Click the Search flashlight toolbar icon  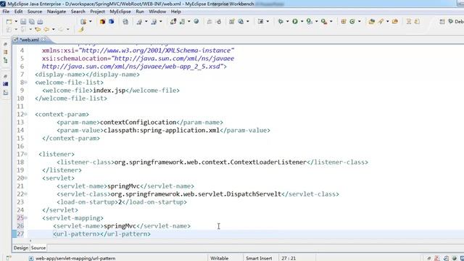(381, 21)
